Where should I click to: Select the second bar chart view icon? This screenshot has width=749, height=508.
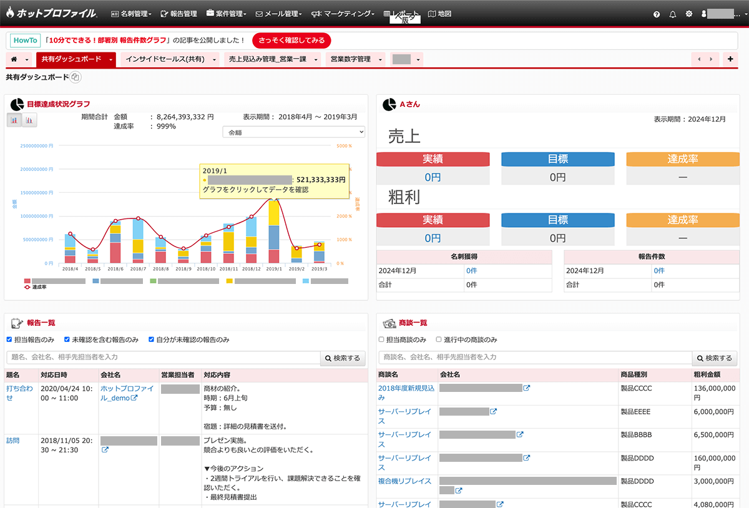29,120
